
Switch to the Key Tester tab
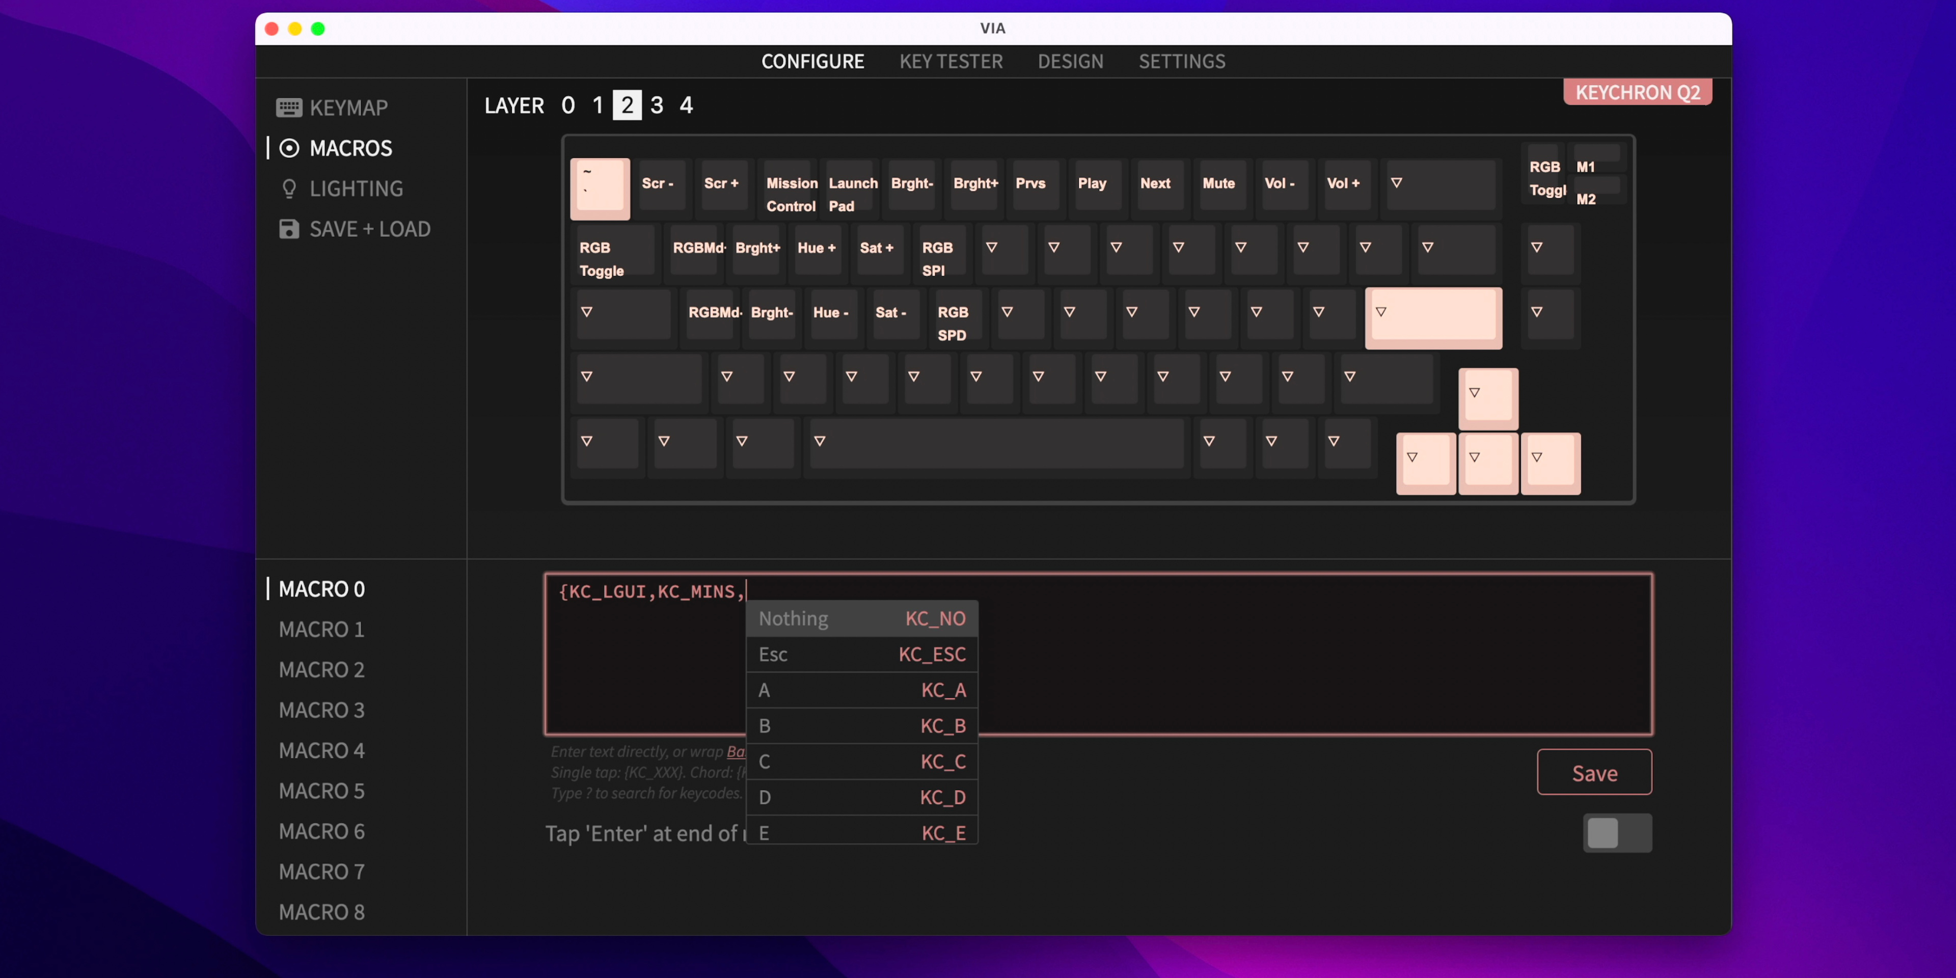(950, 61)
